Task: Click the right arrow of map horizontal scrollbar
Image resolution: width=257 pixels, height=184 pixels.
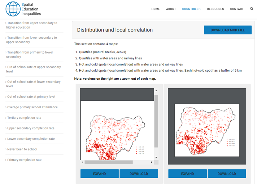Action: click(x=152, y=162)
